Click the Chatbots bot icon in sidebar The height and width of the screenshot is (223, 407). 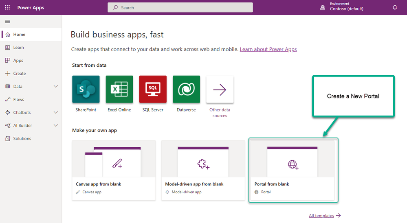(x=8, y=112)
